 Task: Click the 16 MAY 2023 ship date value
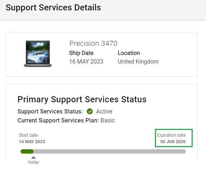pos(86,61)
